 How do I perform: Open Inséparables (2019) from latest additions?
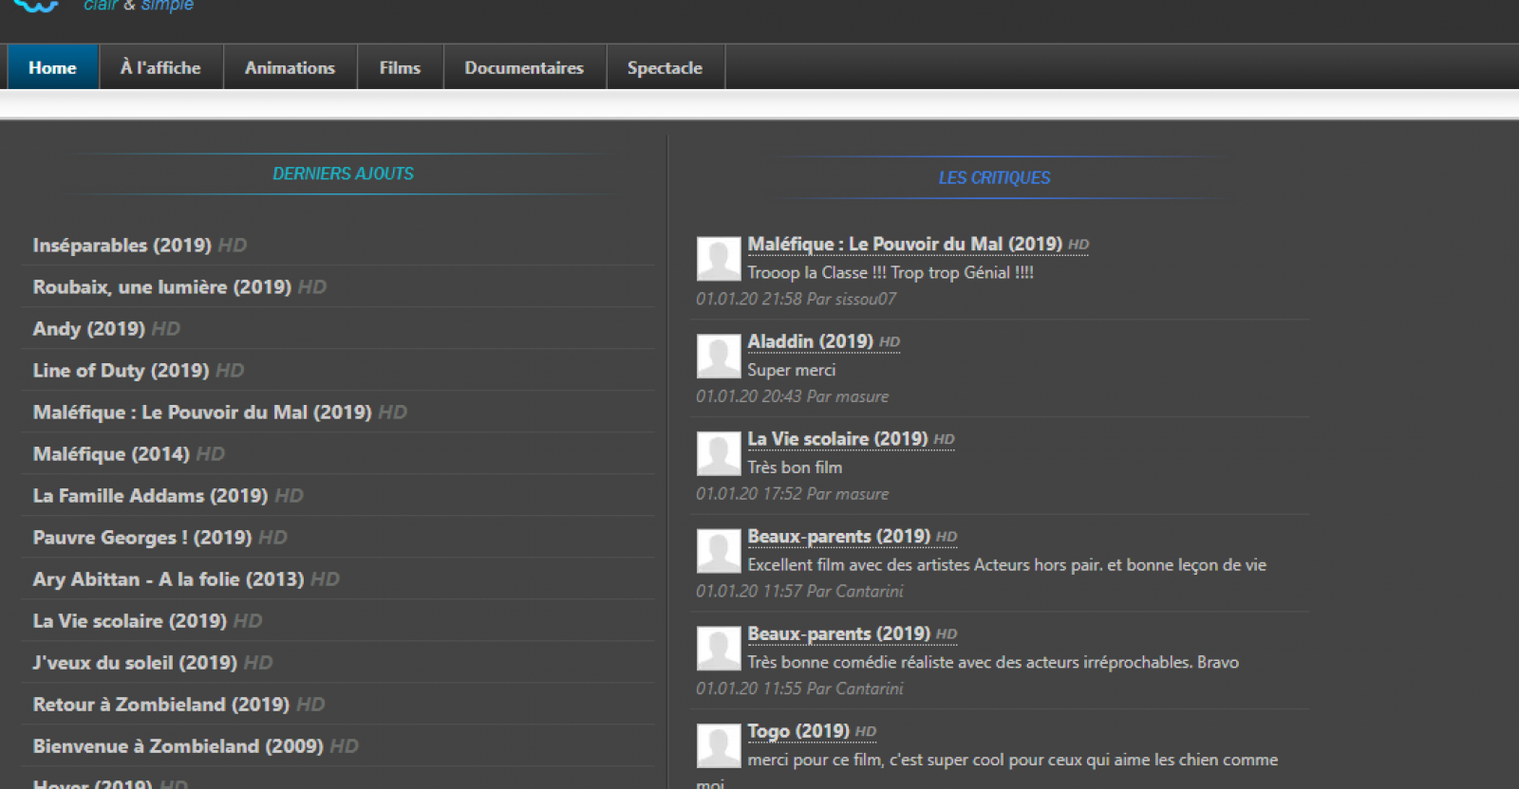[122, 246]
